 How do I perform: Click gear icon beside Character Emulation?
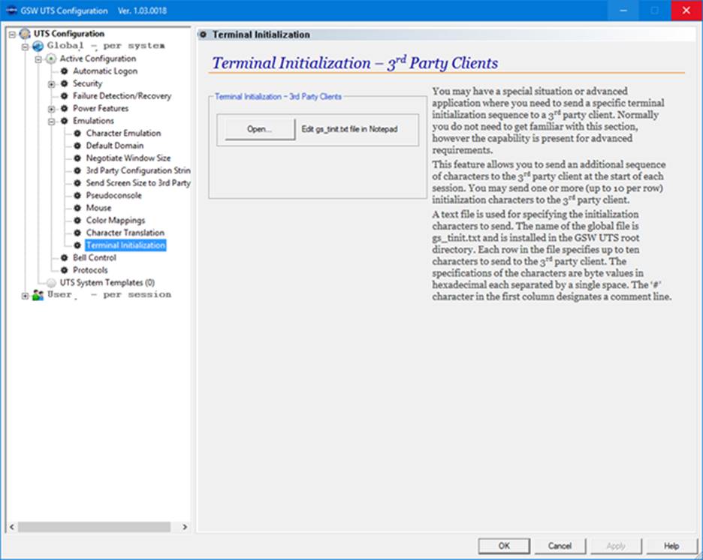(77, 133)
